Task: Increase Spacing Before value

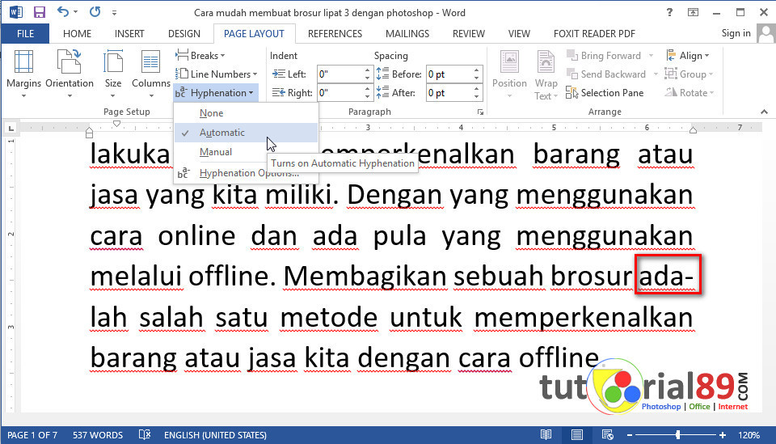Action: coord(477,70)
